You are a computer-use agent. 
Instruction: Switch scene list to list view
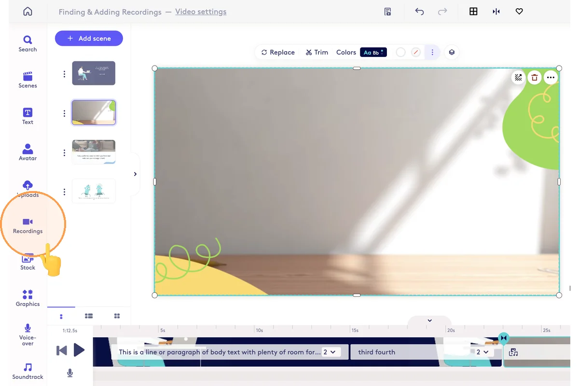(89, 316)
